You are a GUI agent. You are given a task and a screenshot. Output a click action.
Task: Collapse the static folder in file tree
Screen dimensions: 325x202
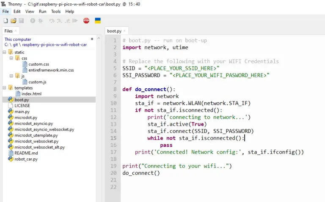click(x=5, y=52)
